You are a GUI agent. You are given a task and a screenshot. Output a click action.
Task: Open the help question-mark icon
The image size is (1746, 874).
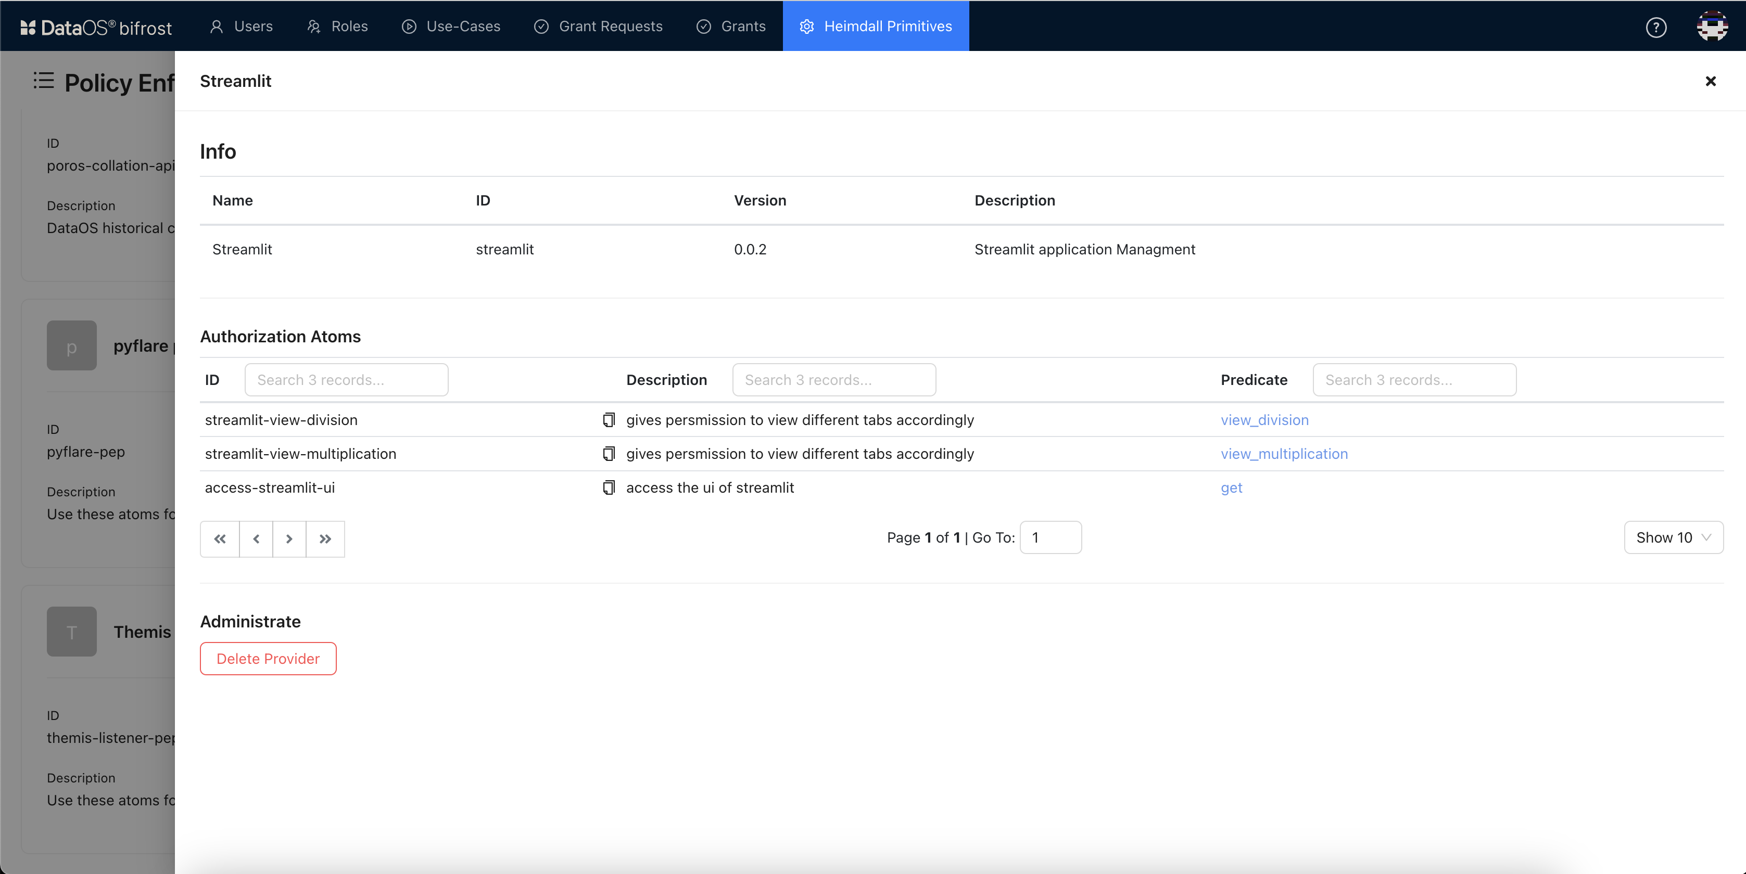click(x=1656, y=27)
